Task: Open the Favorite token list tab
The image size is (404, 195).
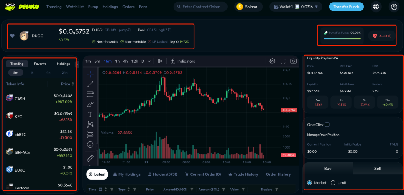Action: pos(40,64)
